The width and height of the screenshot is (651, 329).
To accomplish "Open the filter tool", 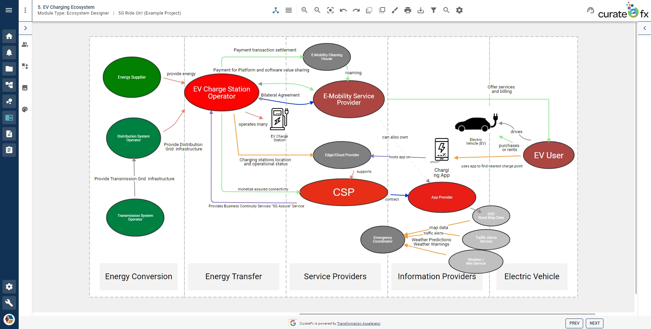I will click(x=433, y=10).
